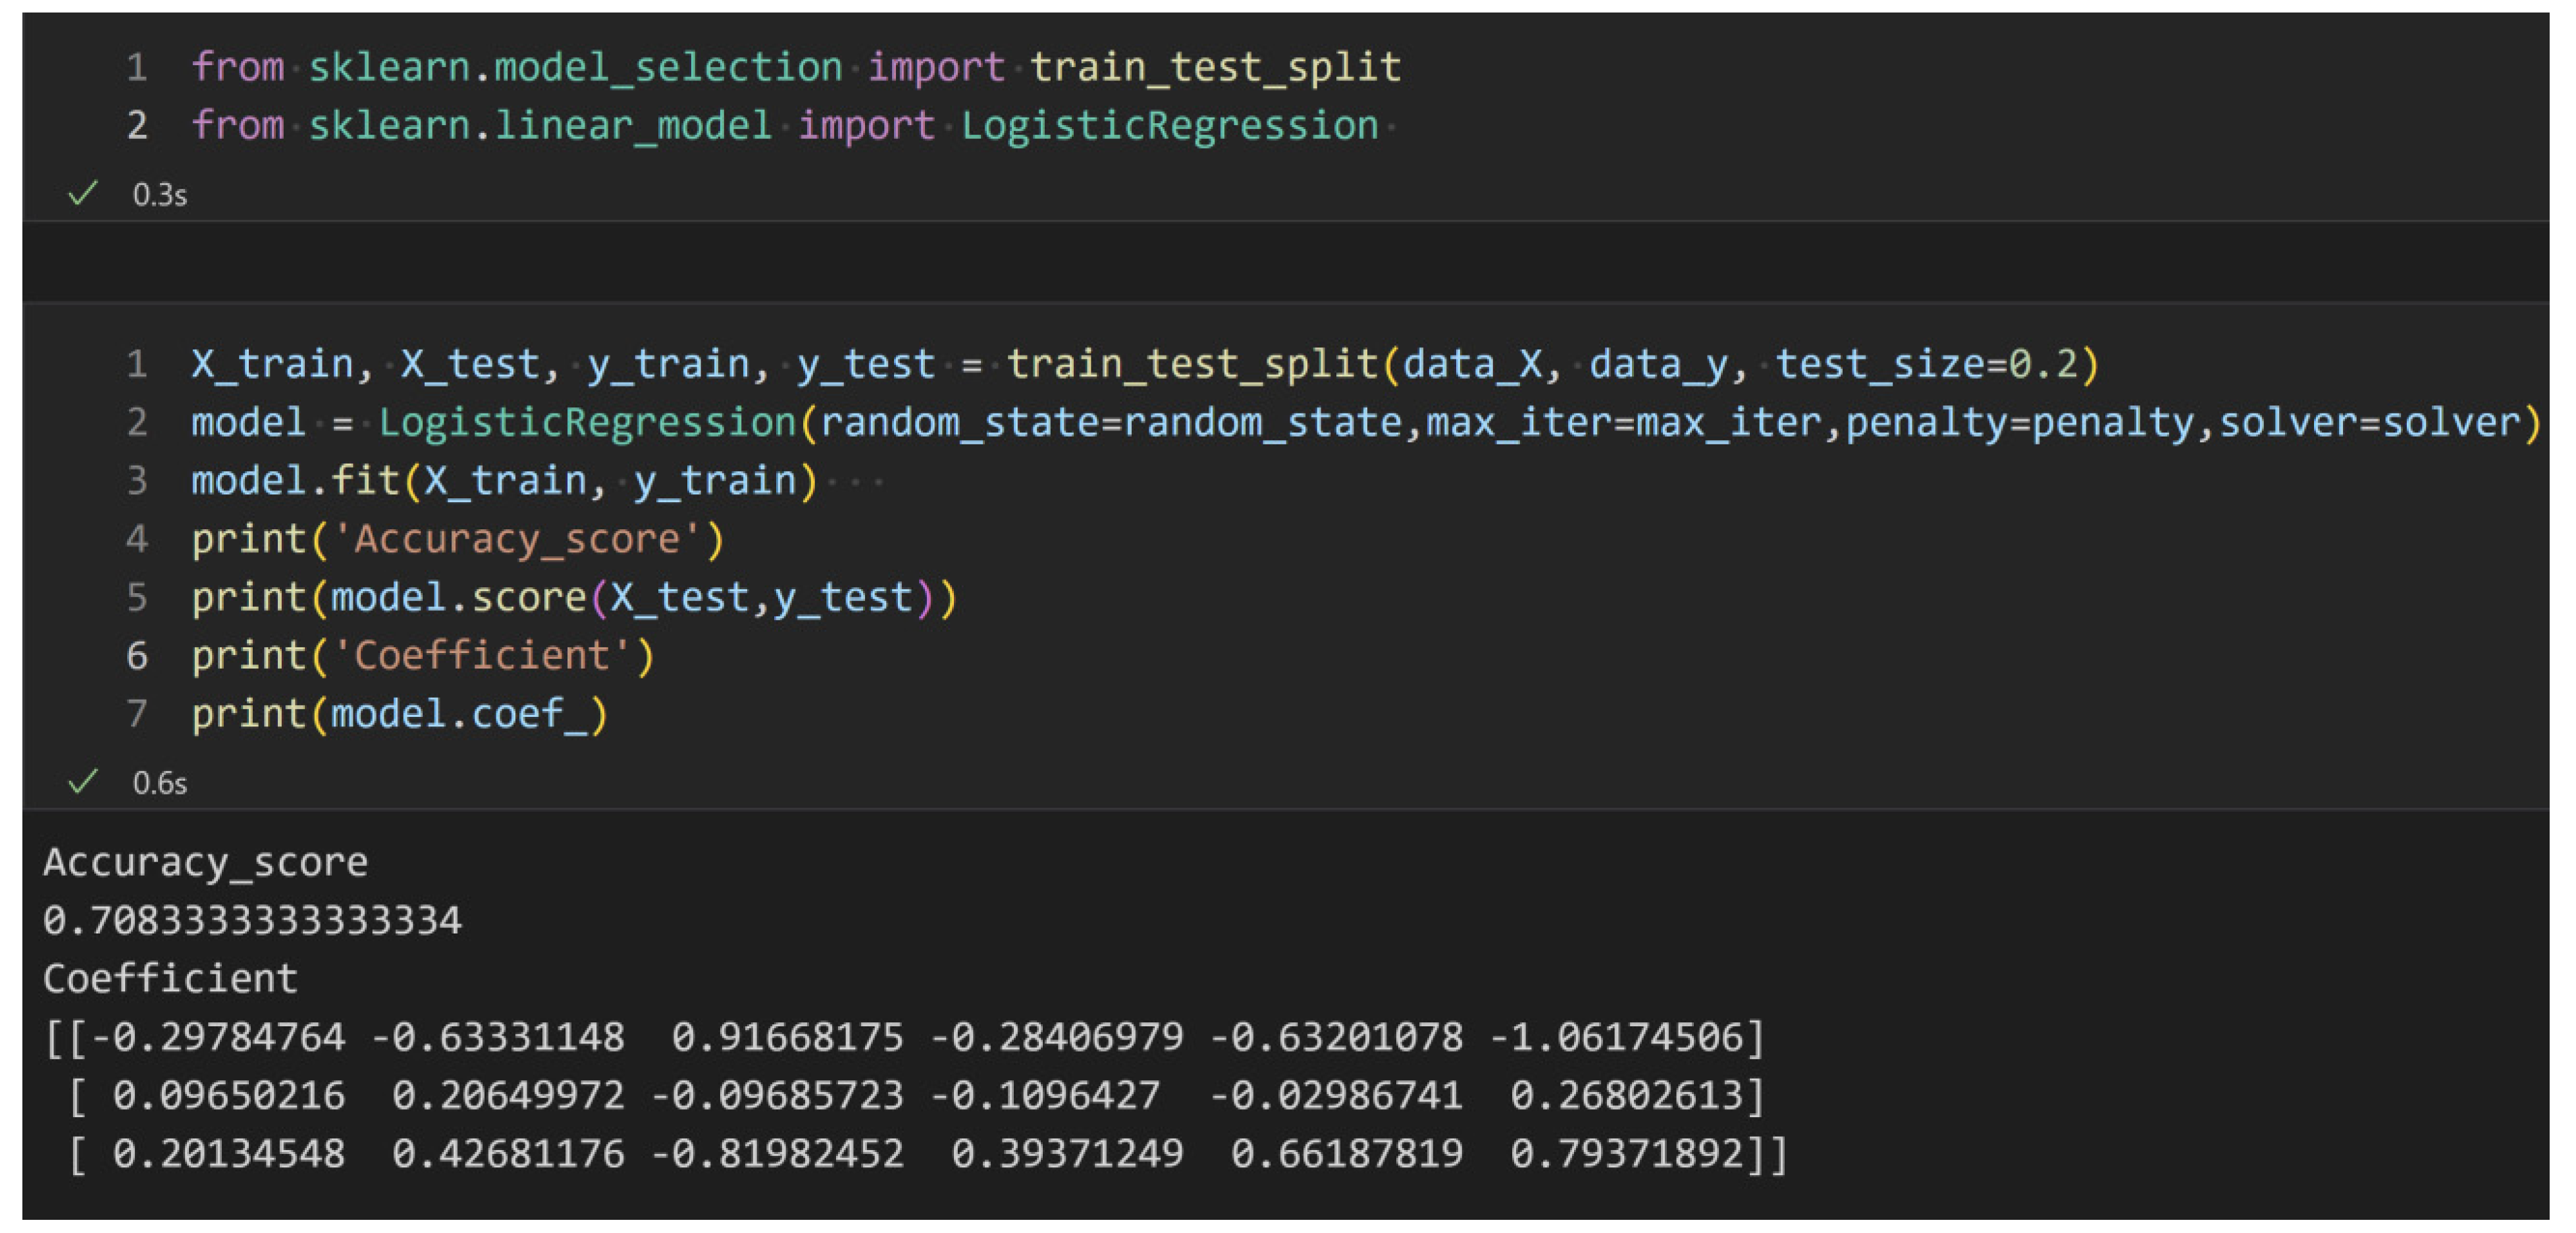The image size is (2576, 1233).
Task: Click the model.fit(X_train, y_train) line
Action: 504,481
